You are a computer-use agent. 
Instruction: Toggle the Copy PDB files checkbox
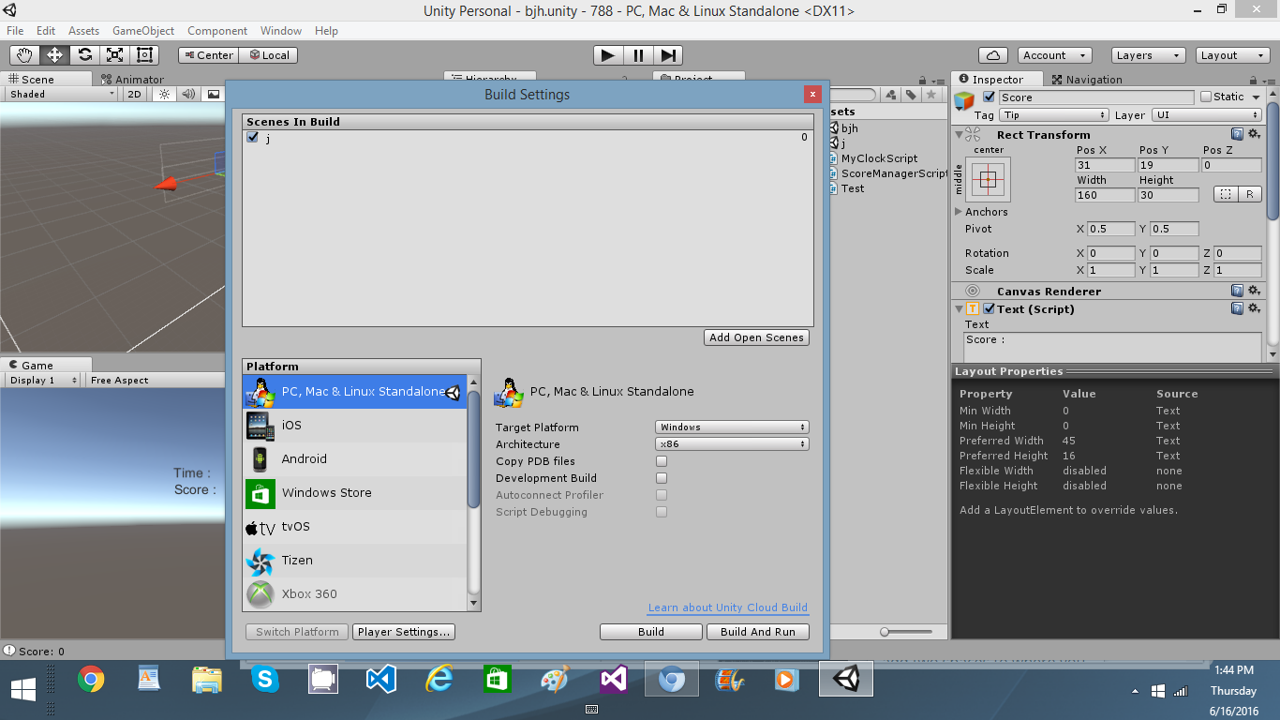pos(662,461)
